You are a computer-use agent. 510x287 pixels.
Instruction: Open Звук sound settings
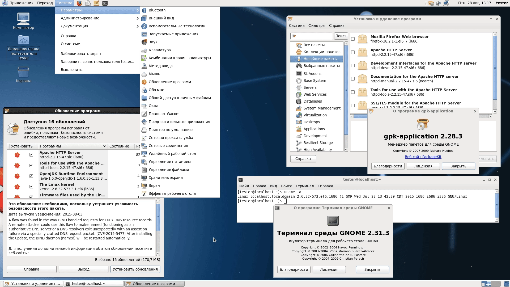pyautogui.click(x=180, y=42)
